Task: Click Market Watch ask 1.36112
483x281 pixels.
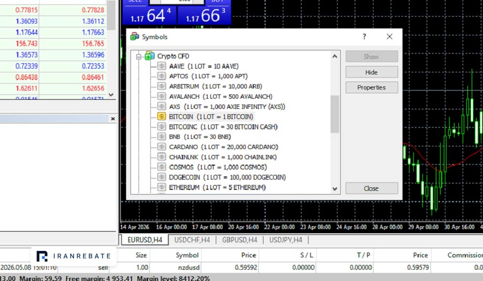Action: pos(93,21)
